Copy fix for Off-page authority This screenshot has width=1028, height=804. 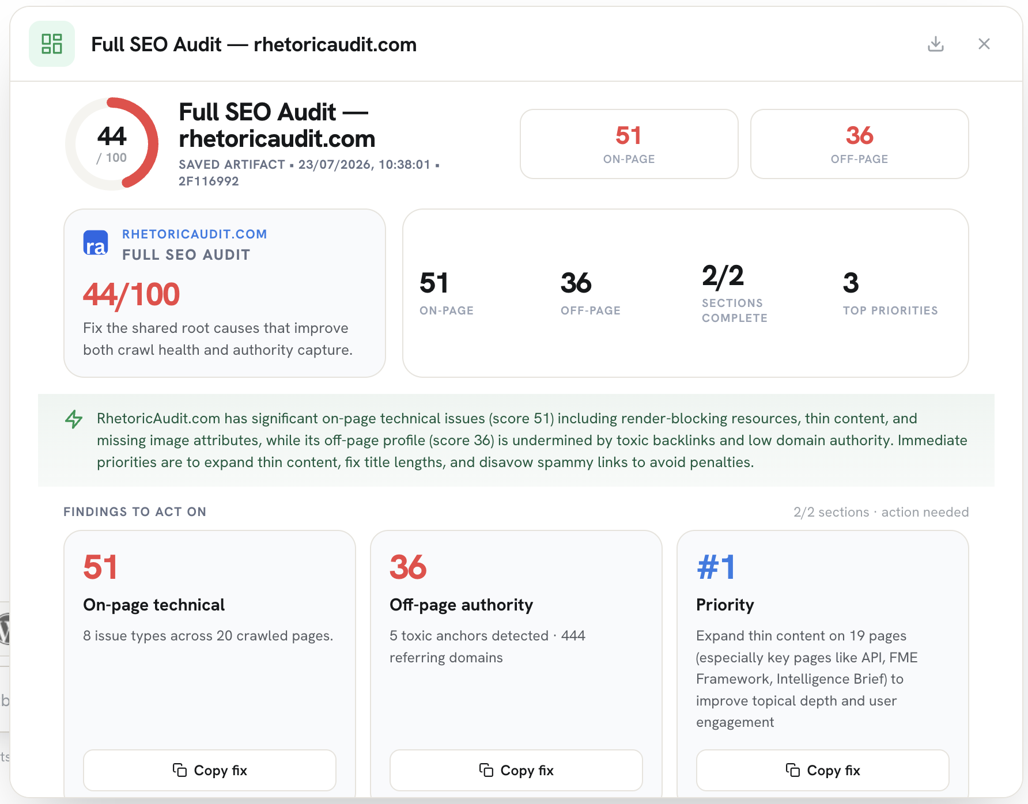tap(516, 770)
